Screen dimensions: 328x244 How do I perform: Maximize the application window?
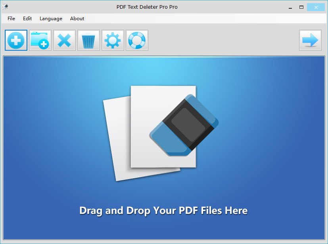301,7
